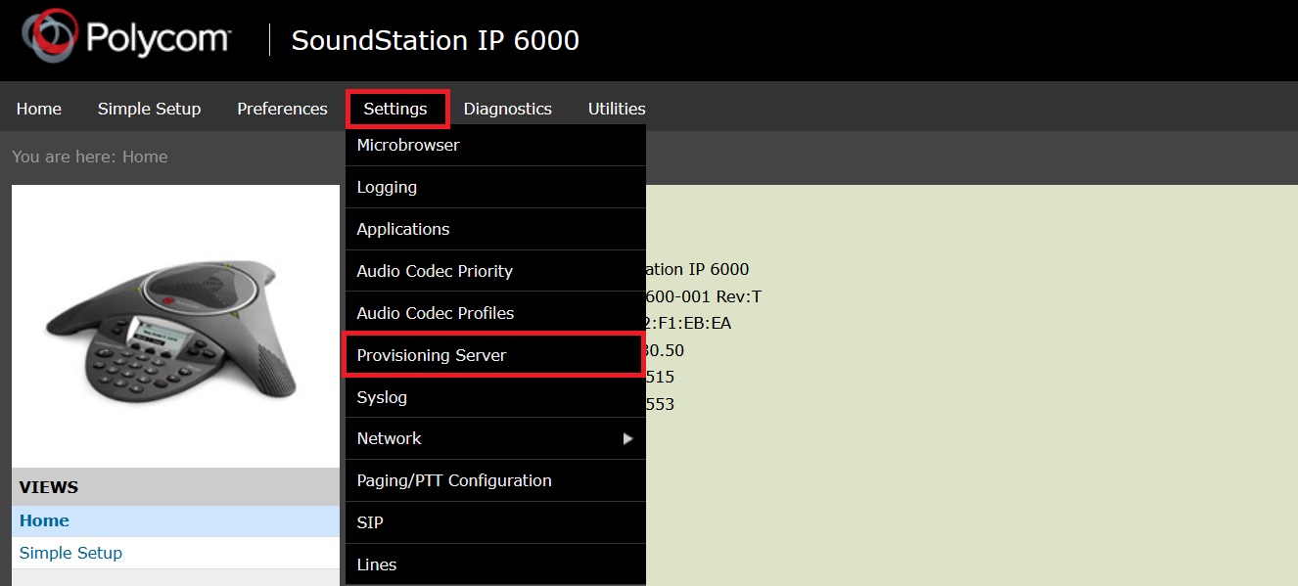
Task: Click the 'You are here: Home' breadcrumb
Action: tap(90, 157)
